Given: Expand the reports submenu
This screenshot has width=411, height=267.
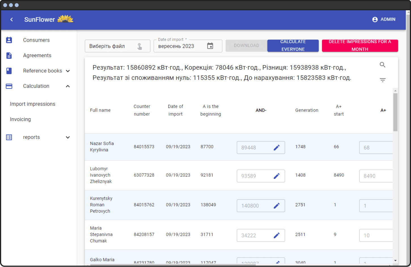Looking at the screenshot, I should (x=68, y=137).
